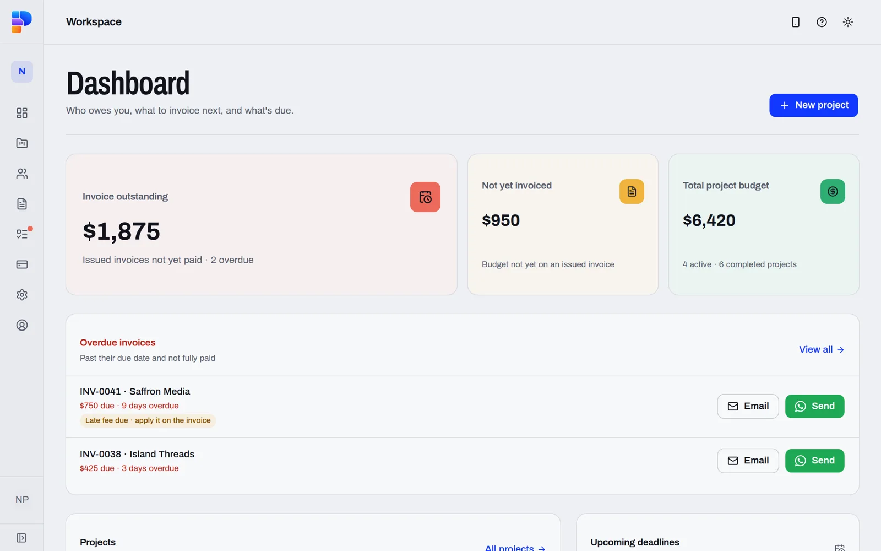Click the yellow not yet invoiced icon

632,192
